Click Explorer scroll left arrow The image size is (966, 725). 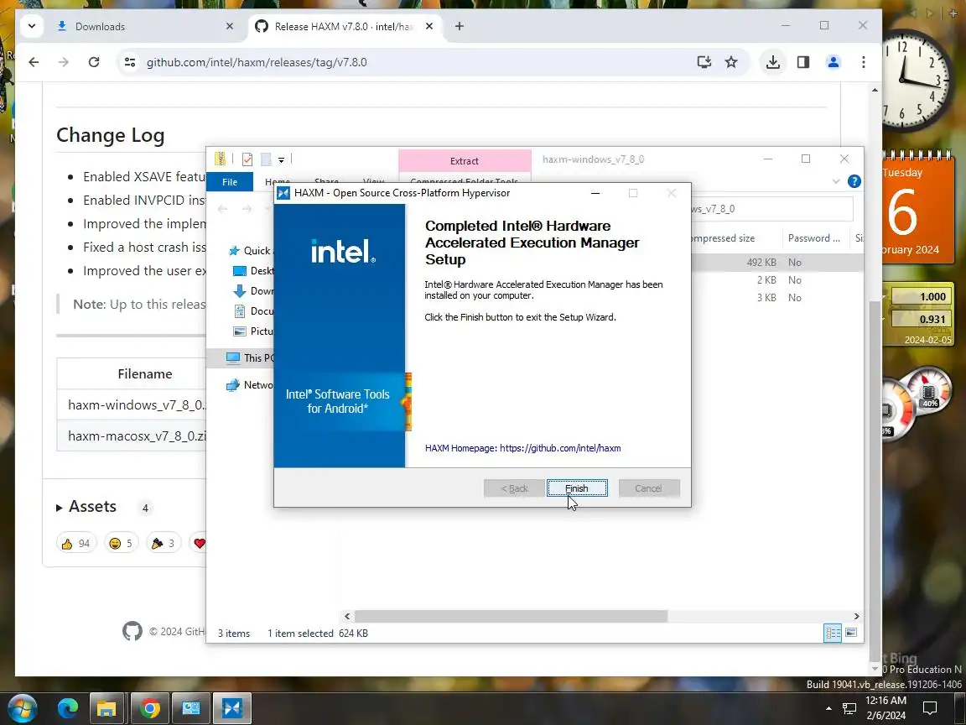(347, 617)
